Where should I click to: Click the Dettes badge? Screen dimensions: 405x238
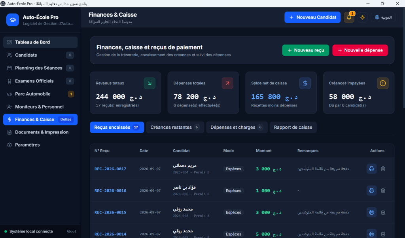[66, 120]
